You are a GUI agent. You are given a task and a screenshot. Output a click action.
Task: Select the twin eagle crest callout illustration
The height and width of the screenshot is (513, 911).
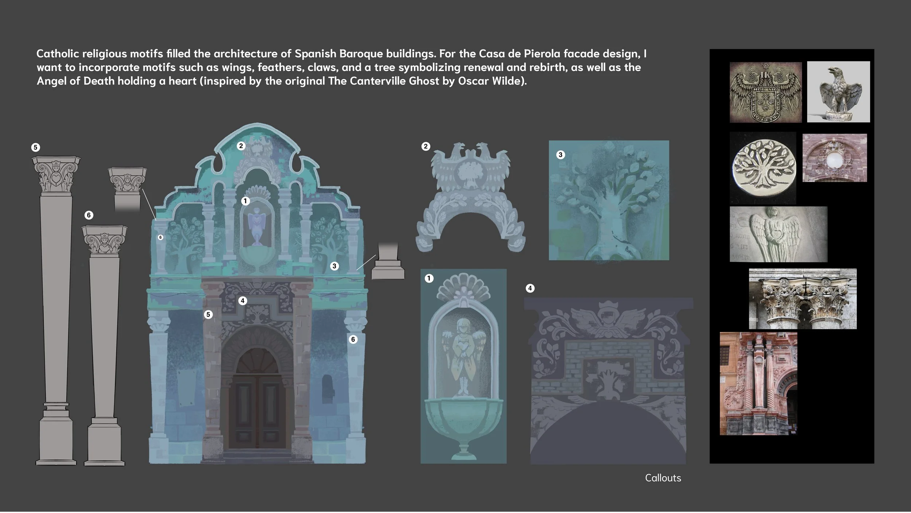click(470, 197)
